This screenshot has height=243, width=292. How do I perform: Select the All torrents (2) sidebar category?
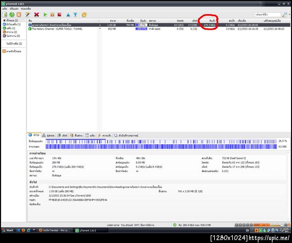(x=12, y=20)
